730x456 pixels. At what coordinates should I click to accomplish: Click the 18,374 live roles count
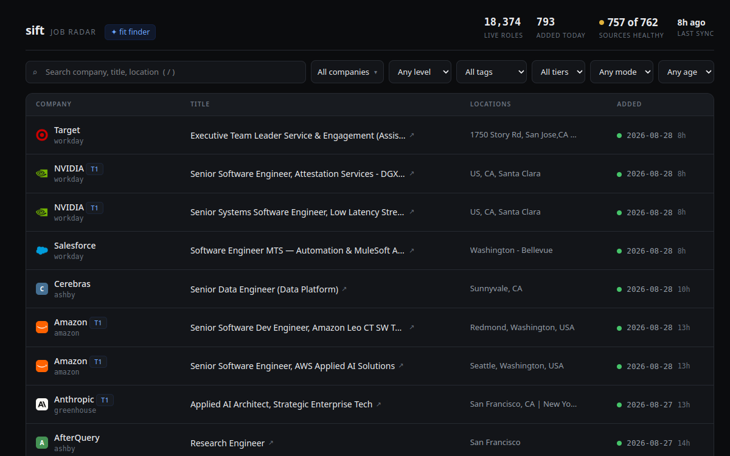tap(502, 22)
